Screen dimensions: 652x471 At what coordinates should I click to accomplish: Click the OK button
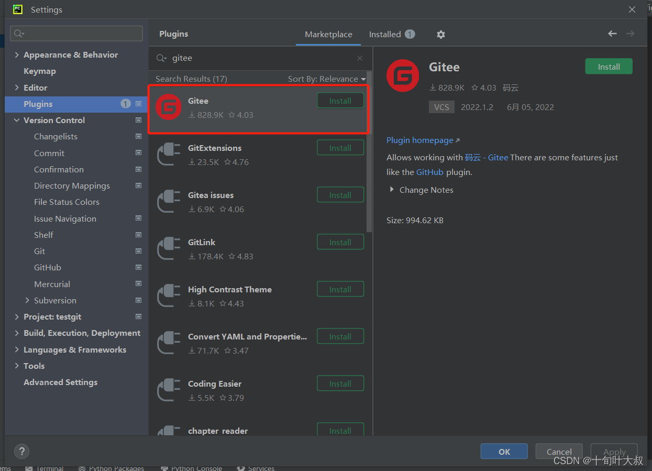coord(504,452)
